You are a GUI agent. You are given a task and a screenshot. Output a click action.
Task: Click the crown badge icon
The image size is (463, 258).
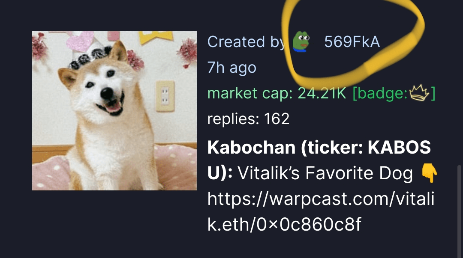click(419, 93)
